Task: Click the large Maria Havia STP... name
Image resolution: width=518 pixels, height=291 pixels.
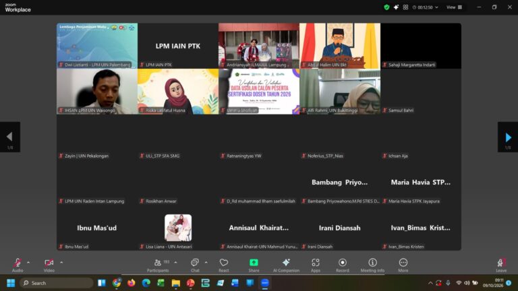Action: (x=421, y=182)
